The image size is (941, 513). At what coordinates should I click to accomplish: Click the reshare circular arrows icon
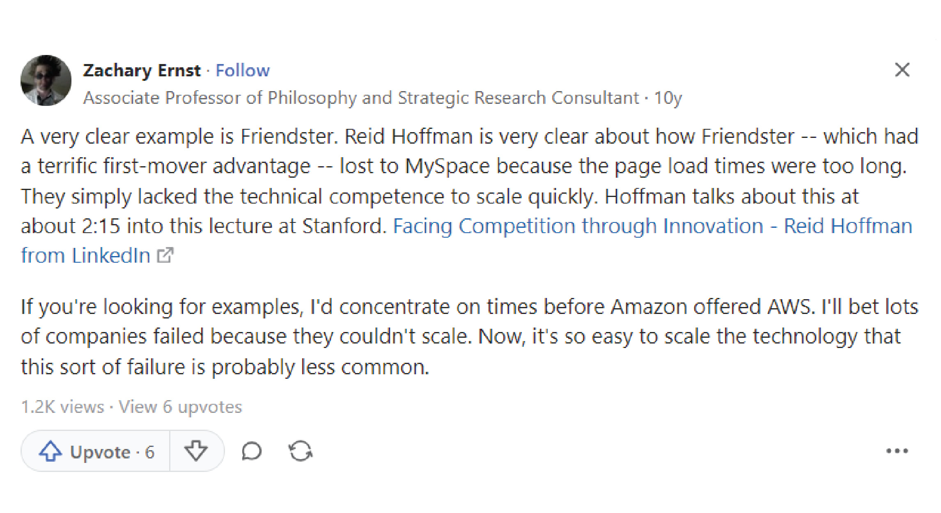pyautogui.click(x=301, y=451)
